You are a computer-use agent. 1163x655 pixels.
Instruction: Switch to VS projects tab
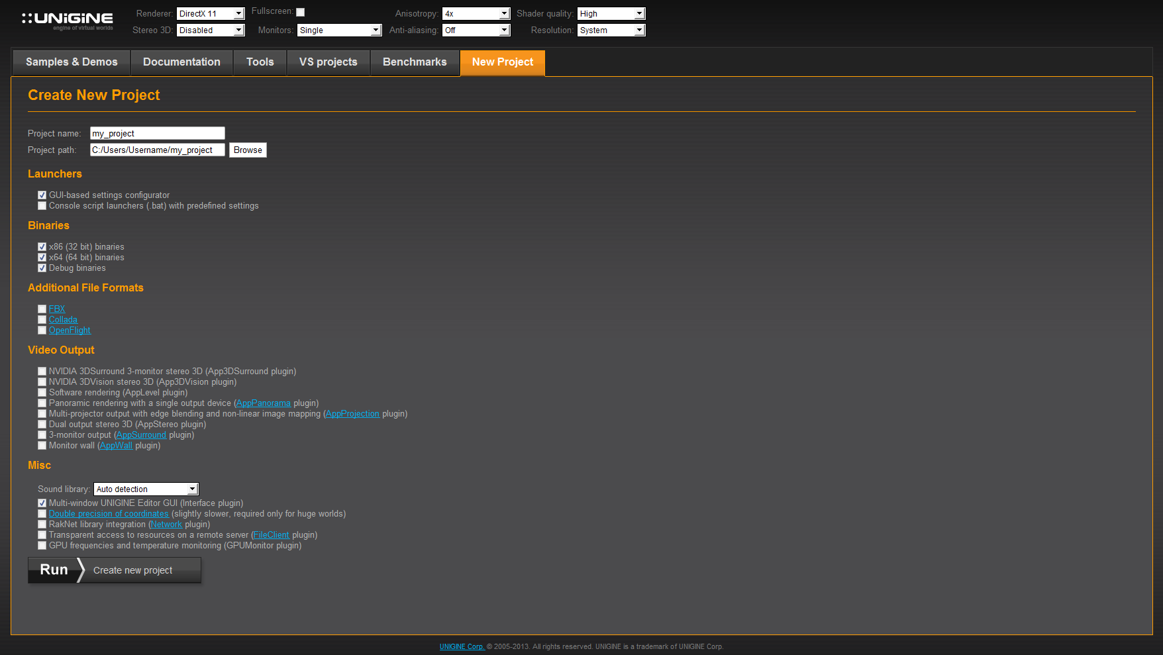[x=329, y=62]
